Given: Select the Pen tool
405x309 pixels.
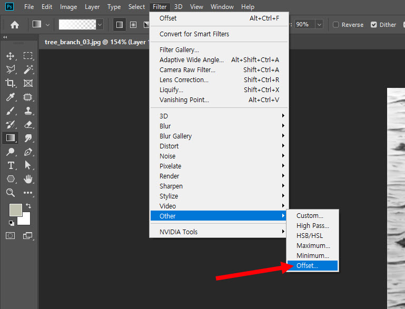Looking at the screenshot, I should pyautogui.click(x=28, y=152).
